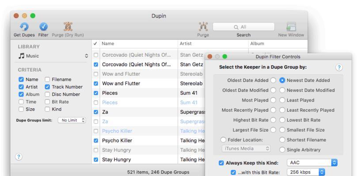The height and width of the screenshot is (176, 357).
Task: Enable the Bit Rate criteria checkbox
Action: 47,102
